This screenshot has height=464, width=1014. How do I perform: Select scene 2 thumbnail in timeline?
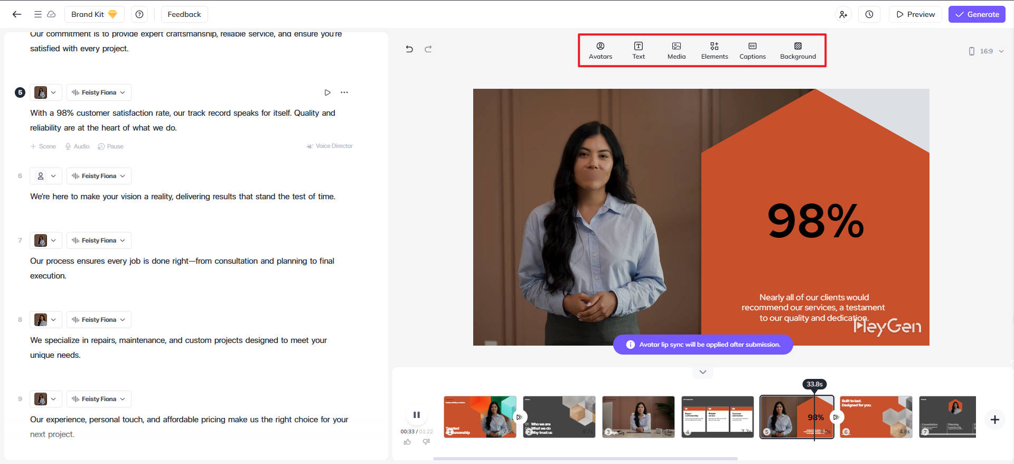(559, 417)
